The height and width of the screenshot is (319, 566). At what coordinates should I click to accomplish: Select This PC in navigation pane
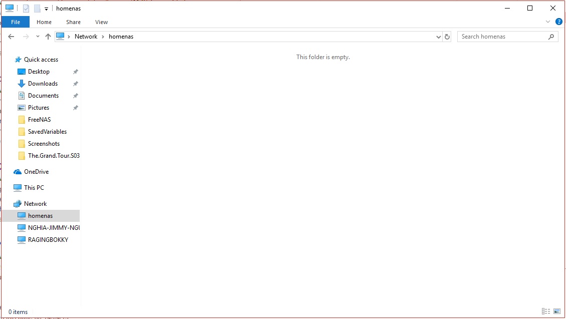(x=34, y=187)
